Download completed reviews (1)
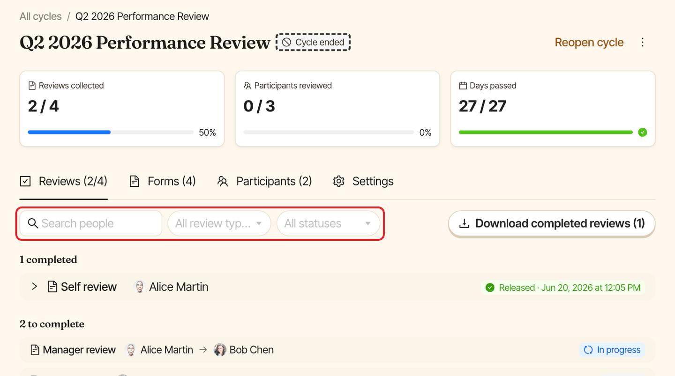The height and width of the screenshot is (376, 675). point(552,223)
